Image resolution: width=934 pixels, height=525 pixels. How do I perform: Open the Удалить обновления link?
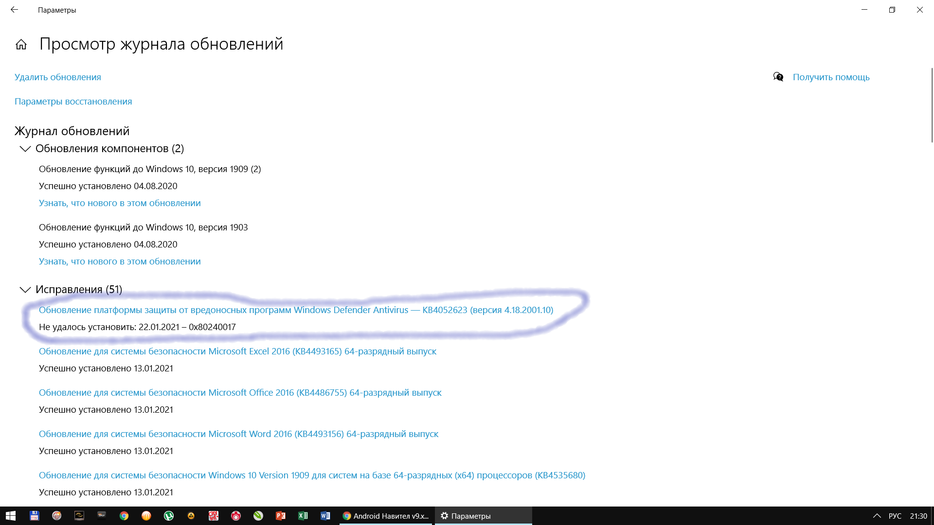[x=58, y=77]
